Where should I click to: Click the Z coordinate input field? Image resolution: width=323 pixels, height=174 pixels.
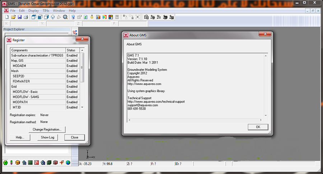[97, 24]
